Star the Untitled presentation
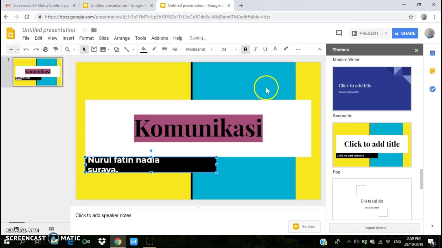 point(85,30)
